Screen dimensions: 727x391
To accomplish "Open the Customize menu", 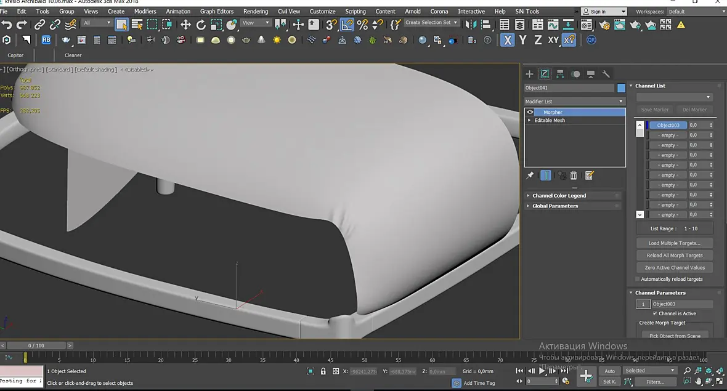I will [x=322, y=11].
